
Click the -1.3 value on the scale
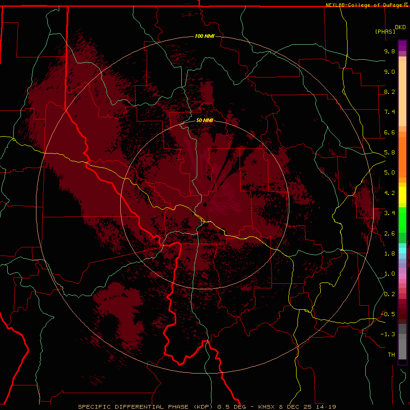388,334
